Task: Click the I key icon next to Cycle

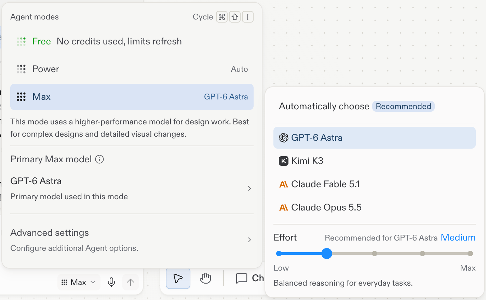Action: click(x=248, y=17)
